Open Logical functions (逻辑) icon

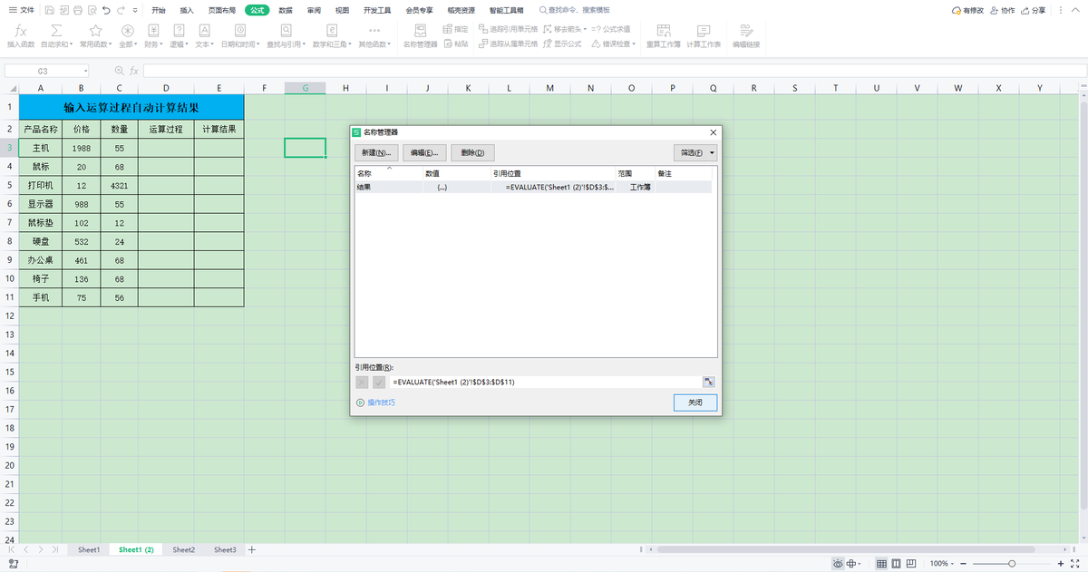click(x=179, y=31)
